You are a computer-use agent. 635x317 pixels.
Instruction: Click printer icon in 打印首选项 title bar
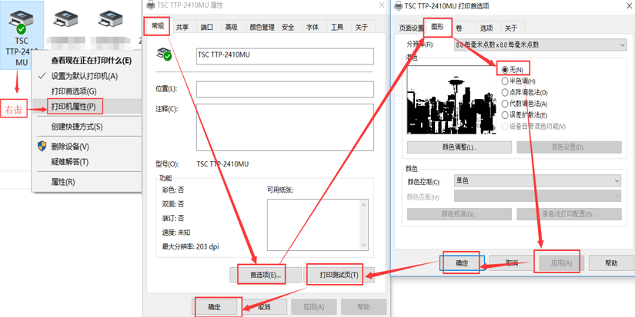coord(398,5)
